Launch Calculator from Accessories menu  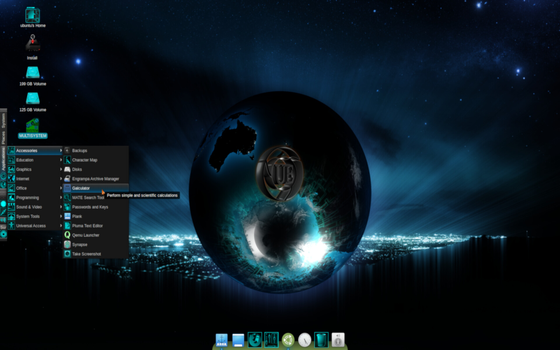[81, 188]
